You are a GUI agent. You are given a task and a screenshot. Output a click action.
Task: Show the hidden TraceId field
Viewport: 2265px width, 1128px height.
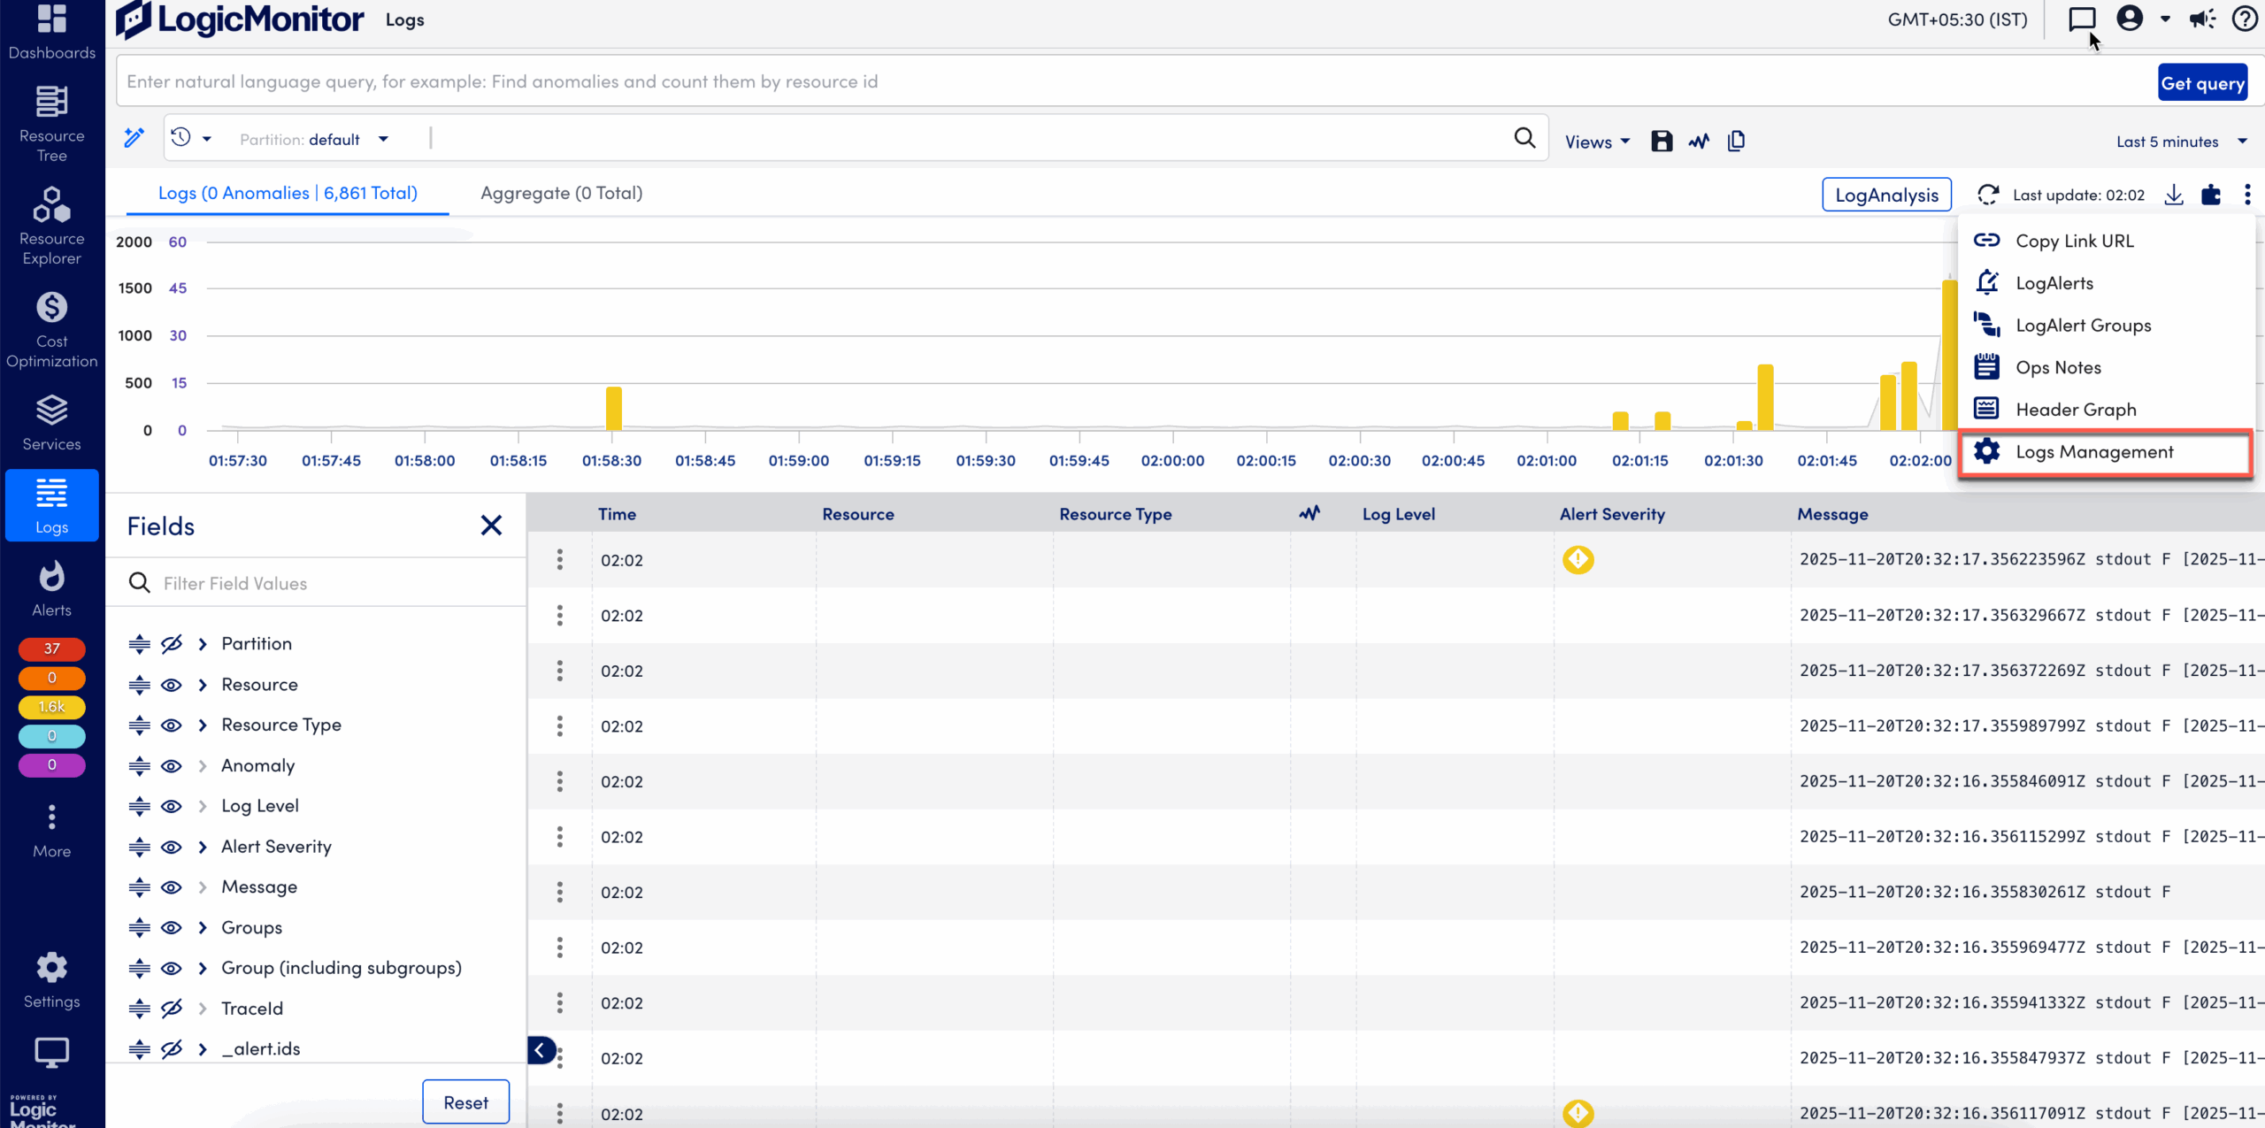(171, 1008)
